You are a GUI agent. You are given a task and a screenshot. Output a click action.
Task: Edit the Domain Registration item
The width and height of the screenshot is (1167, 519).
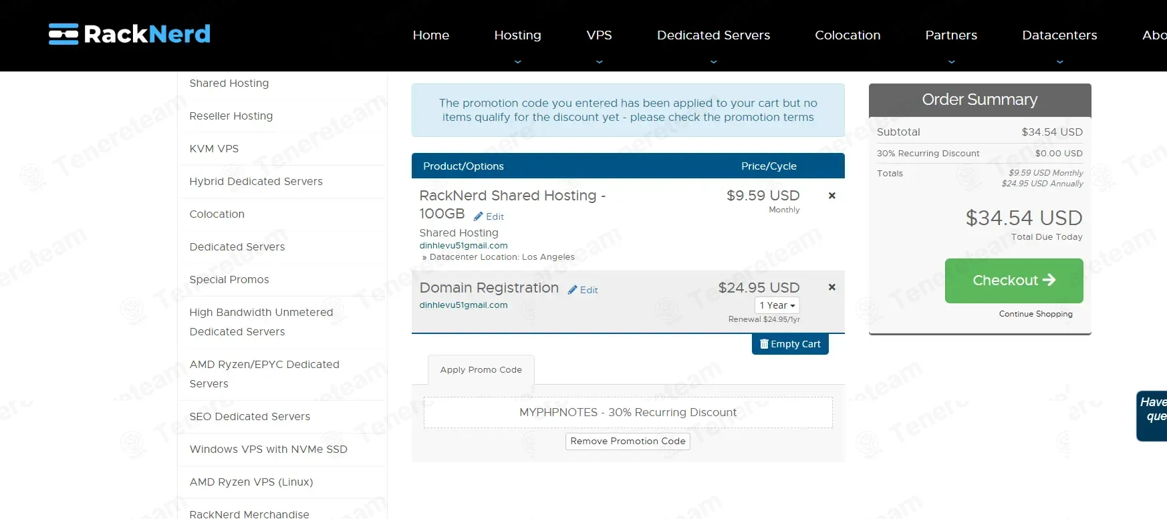click(583, 290)
